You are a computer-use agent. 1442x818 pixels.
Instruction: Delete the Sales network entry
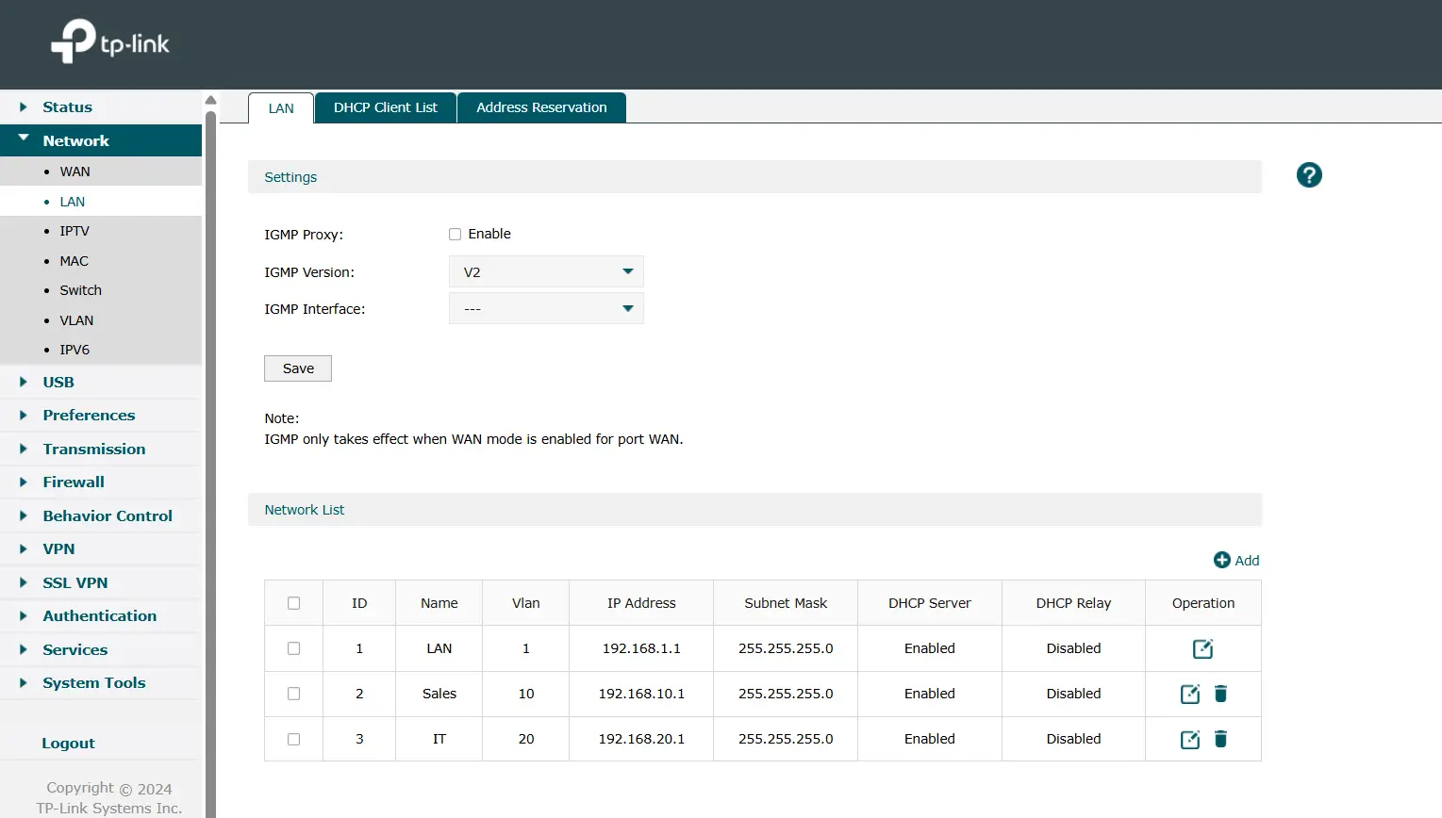click(x=1220, y=694)
